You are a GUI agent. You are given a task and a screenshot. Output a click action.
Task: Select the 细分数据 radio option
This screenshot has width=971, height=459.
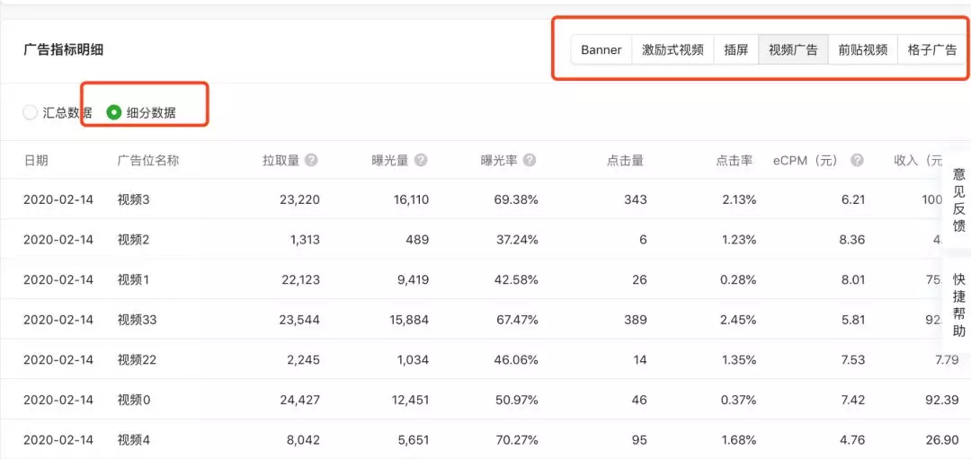141,112
